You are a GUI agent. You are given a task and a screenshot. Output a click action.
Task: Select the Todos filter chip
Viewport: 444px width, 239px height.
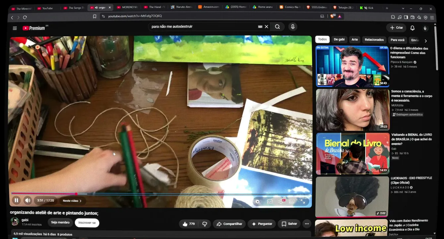tap(322, 40)
